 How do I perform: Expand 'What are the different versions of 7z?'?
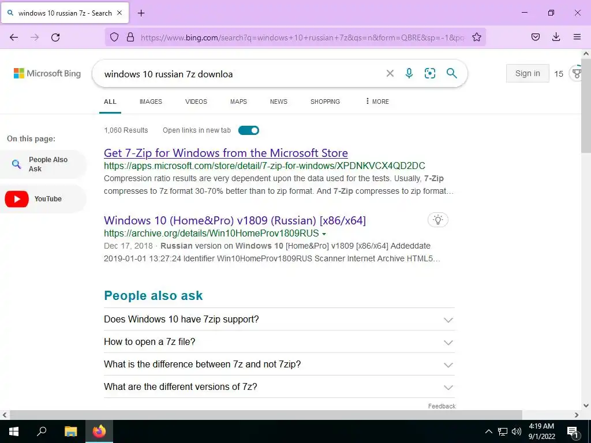tap(279, 387)
